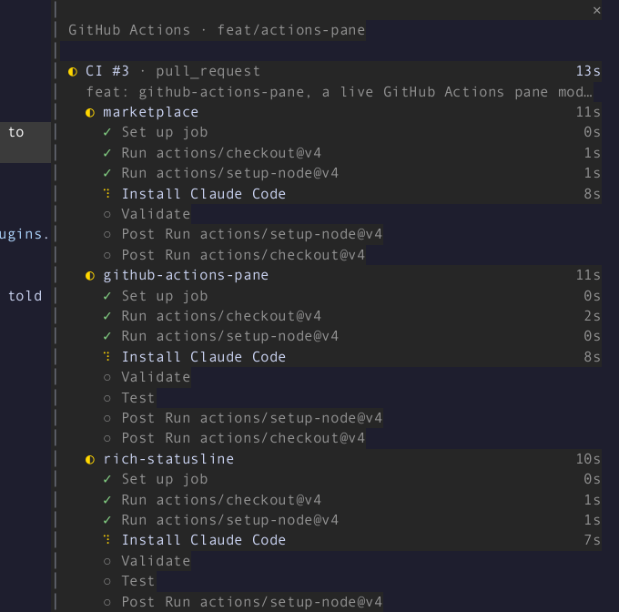Image resolution: width=619 pixels, height=612 pixels.
Task: Select 'Install Claude Code' under rich-statusline
Action: click(203, 540)
